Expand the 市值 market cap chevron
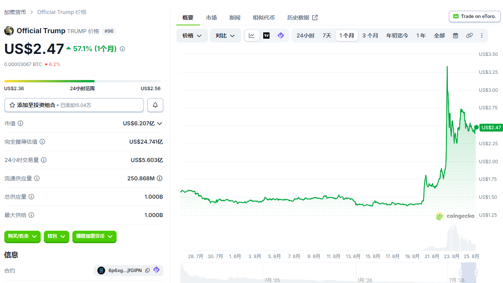Viewport: 503px width, 283px height. 160,123
